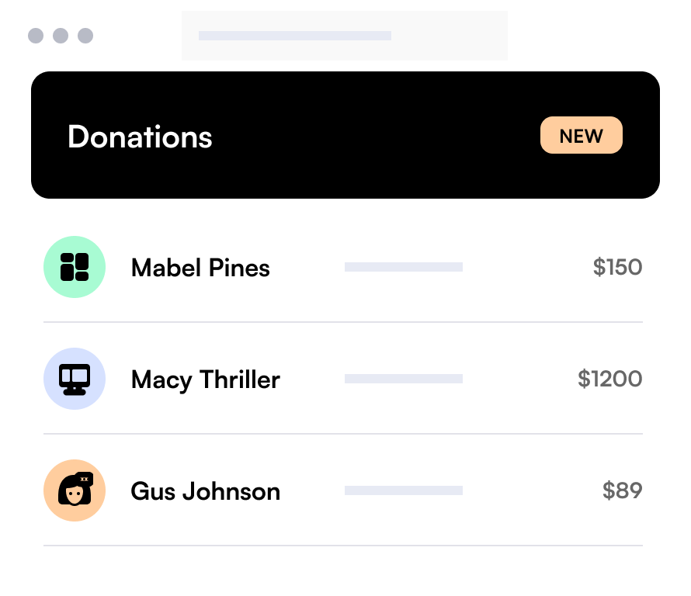This screenshot has width=691, height=596.
Task: Click the black Donations banner
Action: coord(345,135)
